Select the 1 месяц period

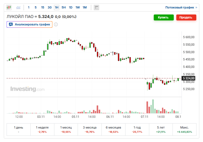(x=66, y=130)
